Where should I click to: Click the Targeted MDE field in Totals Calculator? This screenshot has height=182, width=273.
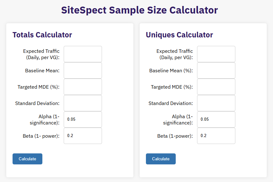83,86
